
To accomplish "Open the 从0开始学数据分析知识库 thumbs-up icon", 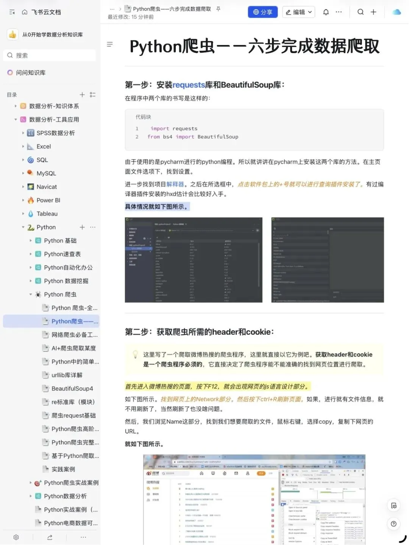I will pos(13,34).
